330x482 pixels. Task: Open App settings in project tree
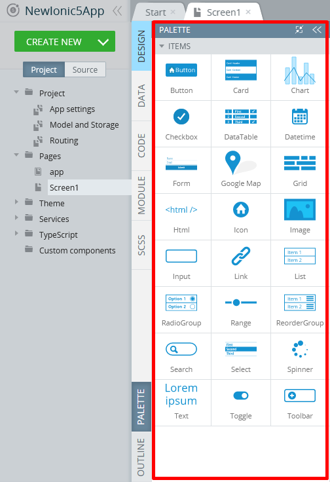[72, 109]
